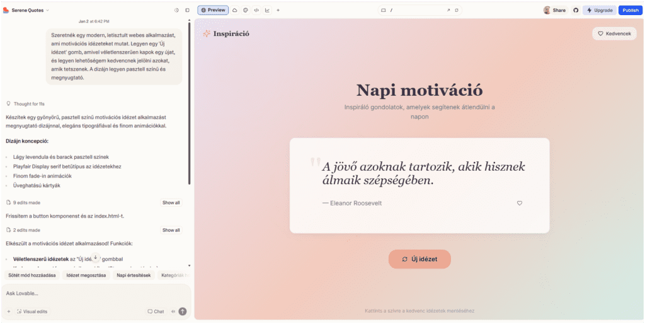The width and height of the screenshot is (645, 324).
Task: Select the Preview tab
Action: coord(213,10)
